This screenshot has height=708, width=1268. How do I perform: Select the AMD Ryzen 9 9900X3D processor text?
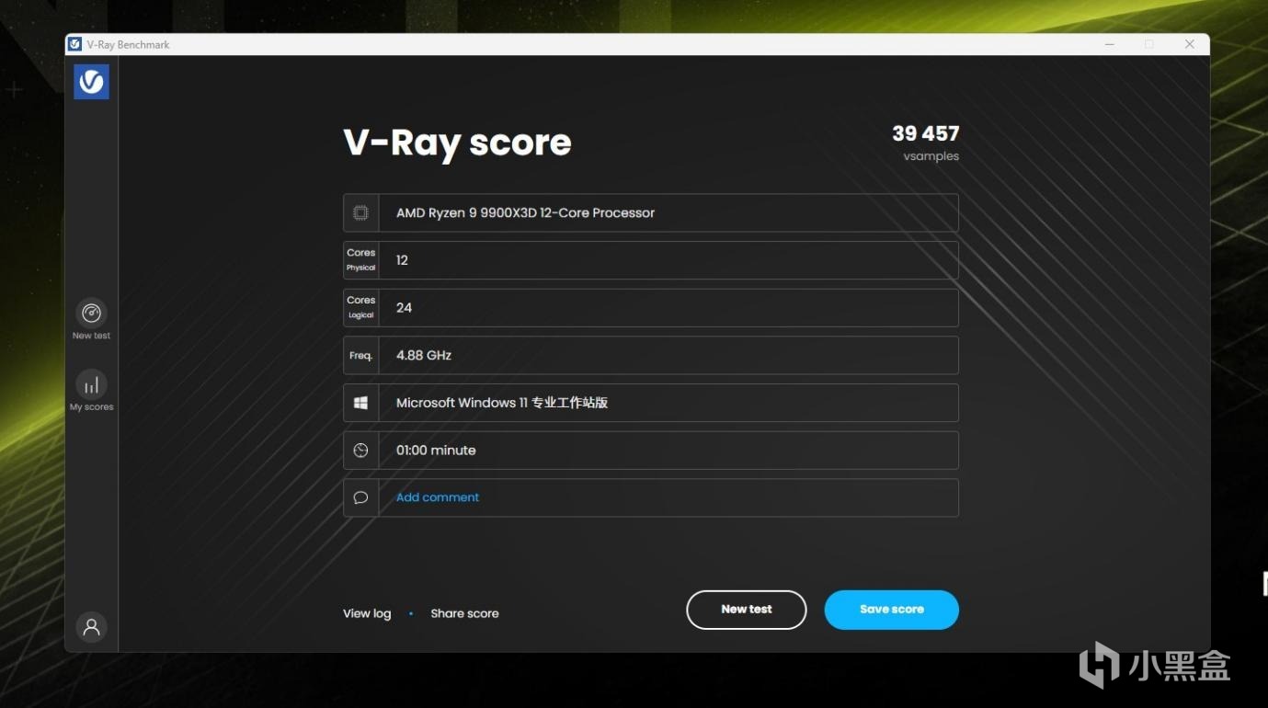pyautogui.click(x=525, y=212)
